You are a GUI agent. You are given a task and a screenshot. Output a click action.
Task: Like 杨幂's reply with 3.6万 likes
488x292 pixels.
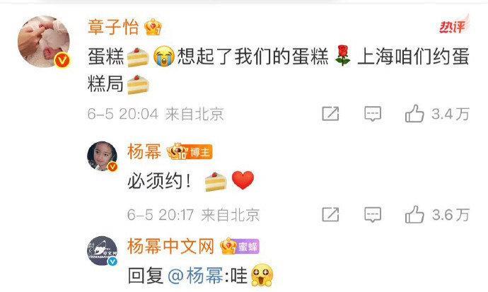point(414,214)
